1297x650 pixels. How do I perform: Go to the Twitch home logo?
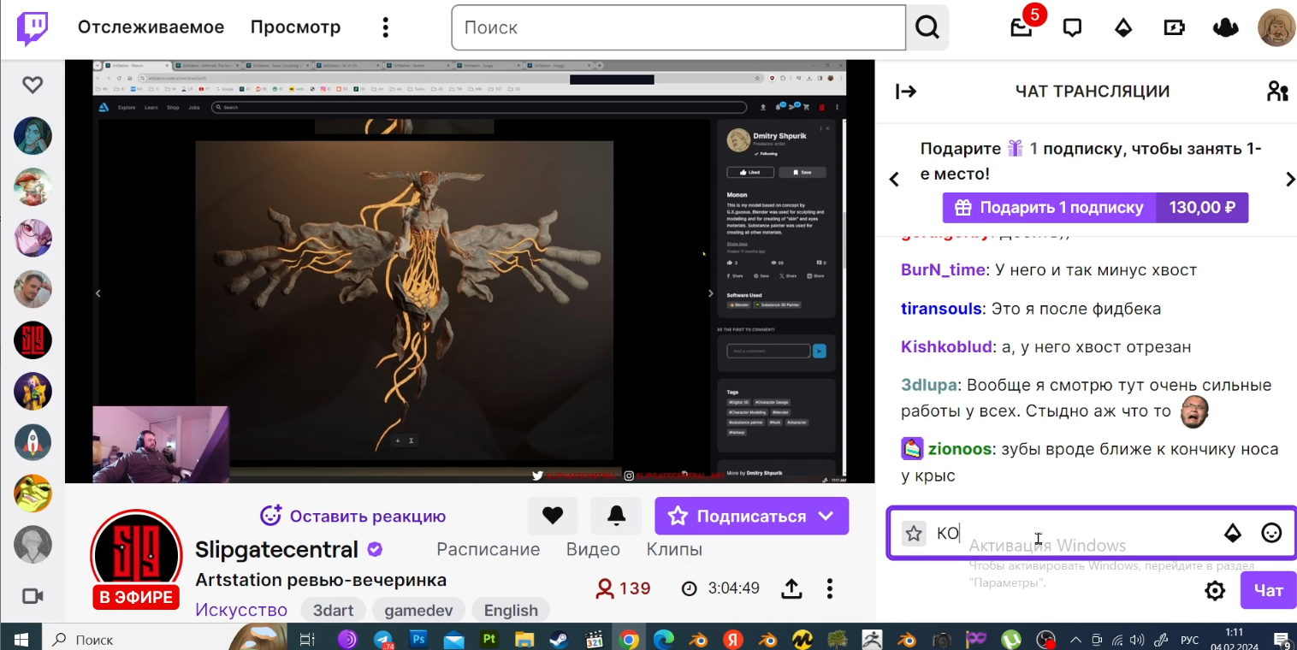click(x=33, y=28)
